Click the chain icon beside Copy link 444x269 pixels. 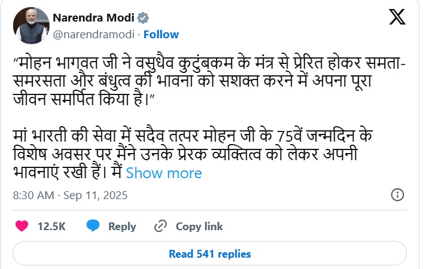tap(160, 226)
